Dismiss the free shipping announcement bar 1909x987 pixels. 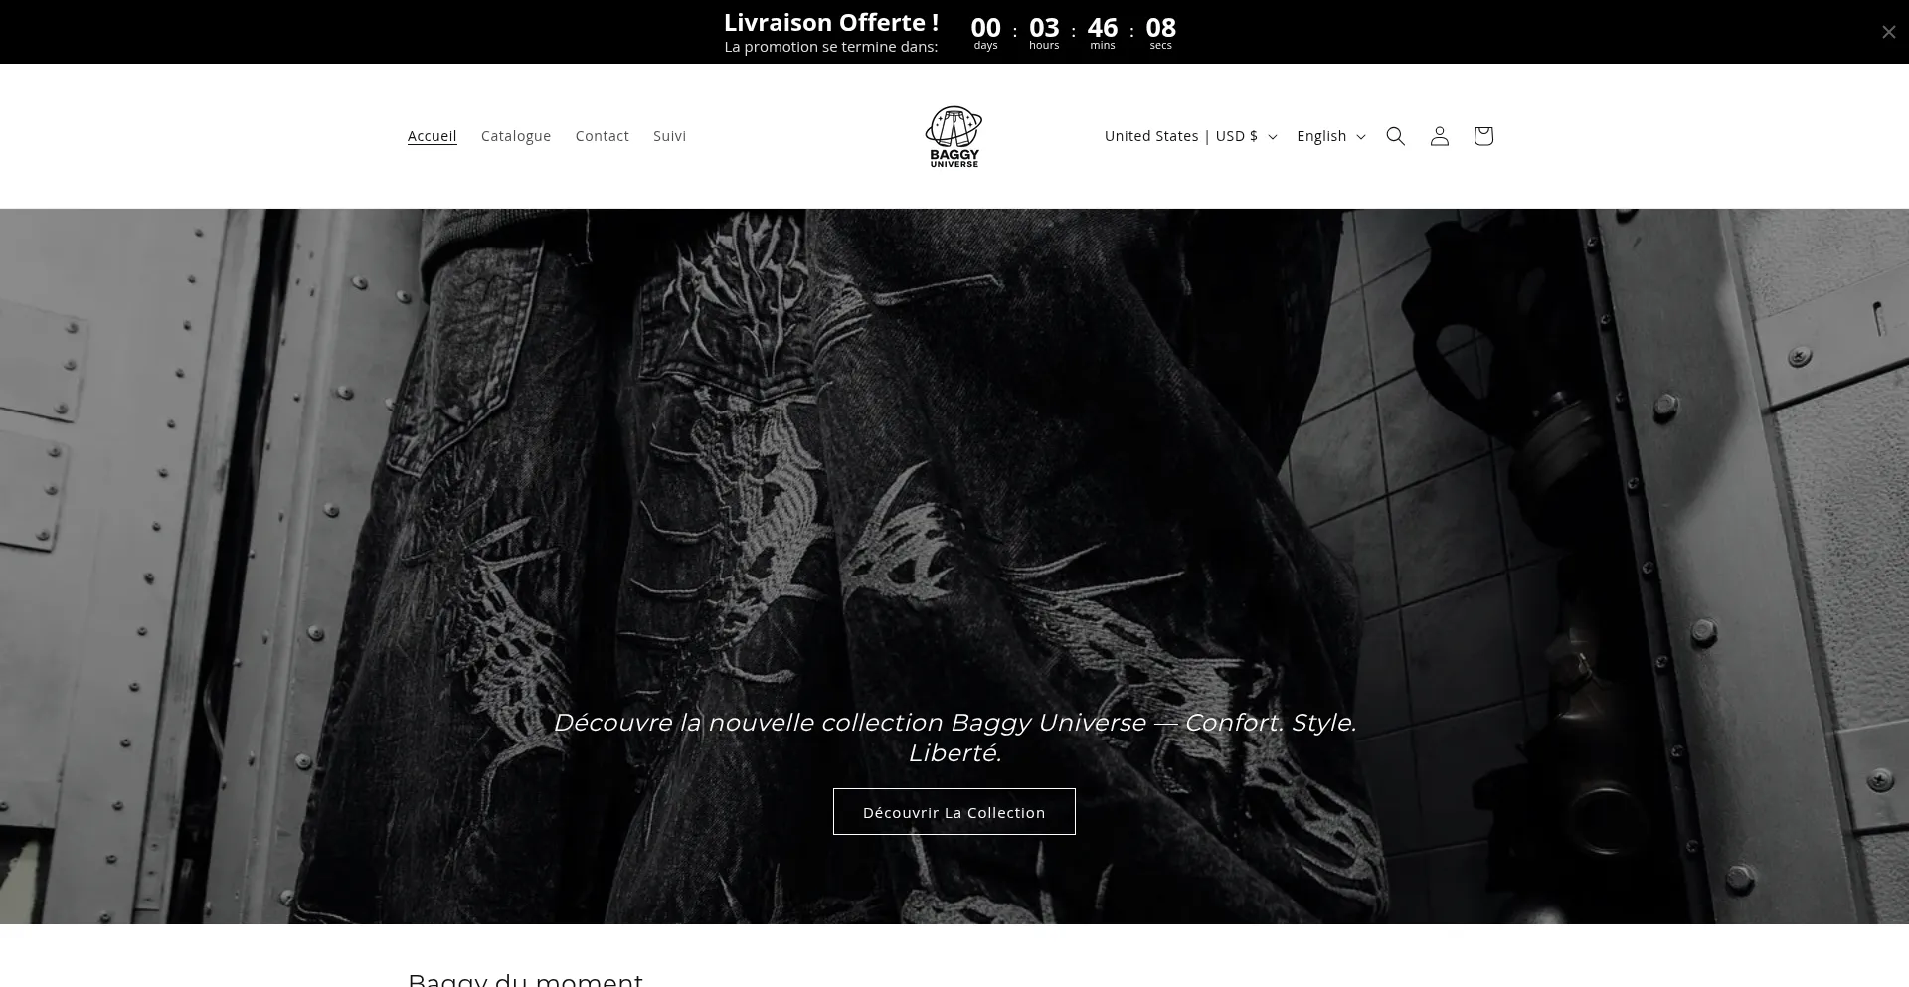click(1888, 32)
